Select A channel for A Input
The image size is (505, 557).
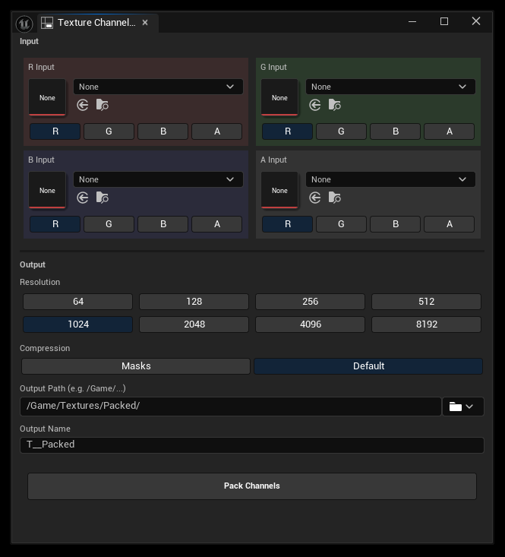[450, 224]
